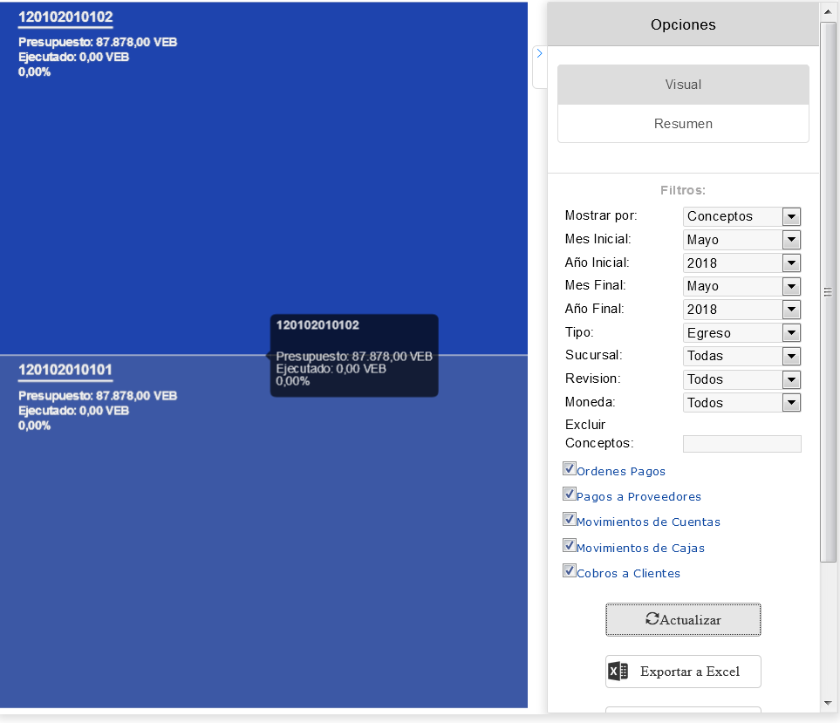Open the Revision dropdown
Image resolution: width=840 pixels, height=723 pixels.
(x=741, y=379)
